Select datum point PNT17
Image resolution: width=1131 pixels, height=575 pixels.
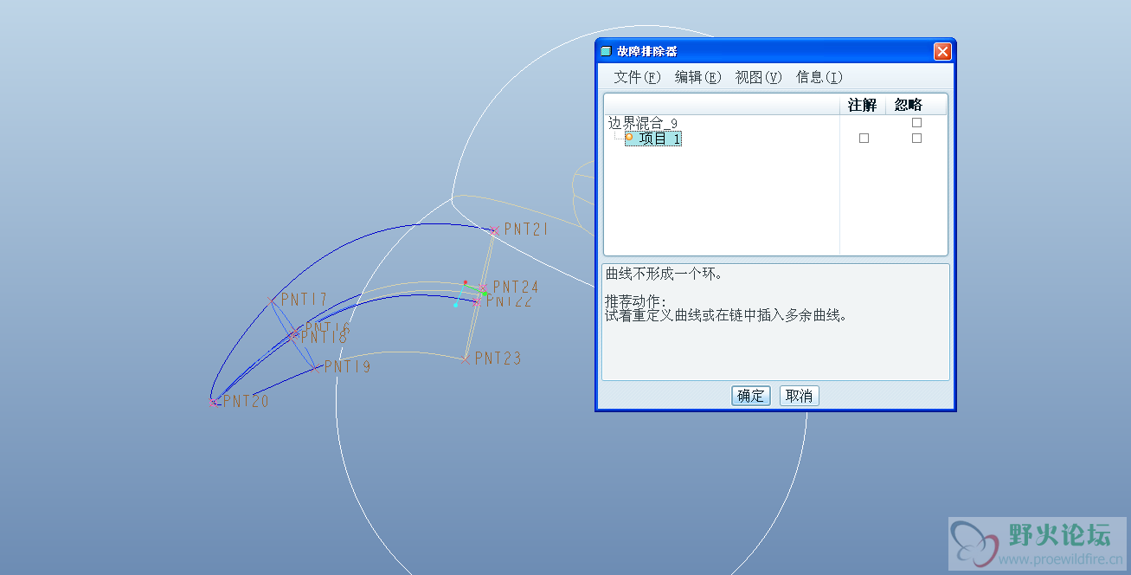[272, 300]
